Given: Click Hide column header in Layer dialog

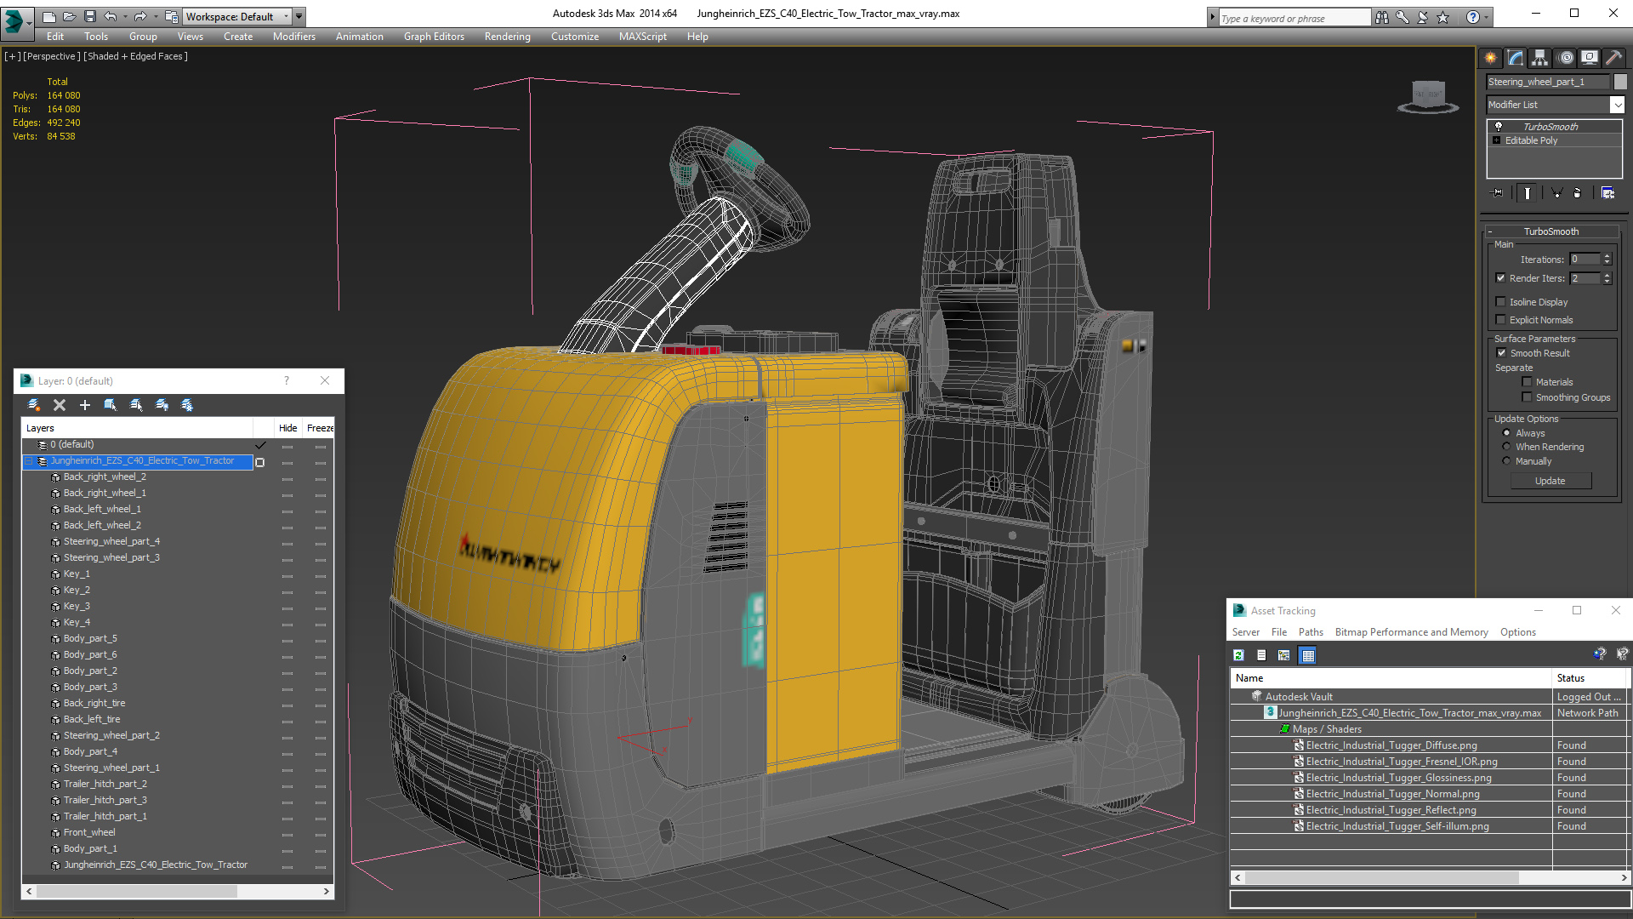Looking at the screenshot, I should point(288,428).
